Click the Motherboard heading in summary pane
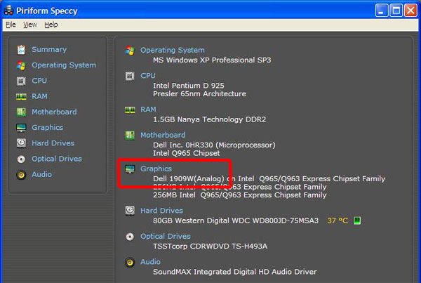The width and height of the screenshot is (421, 283). [163, 135]
